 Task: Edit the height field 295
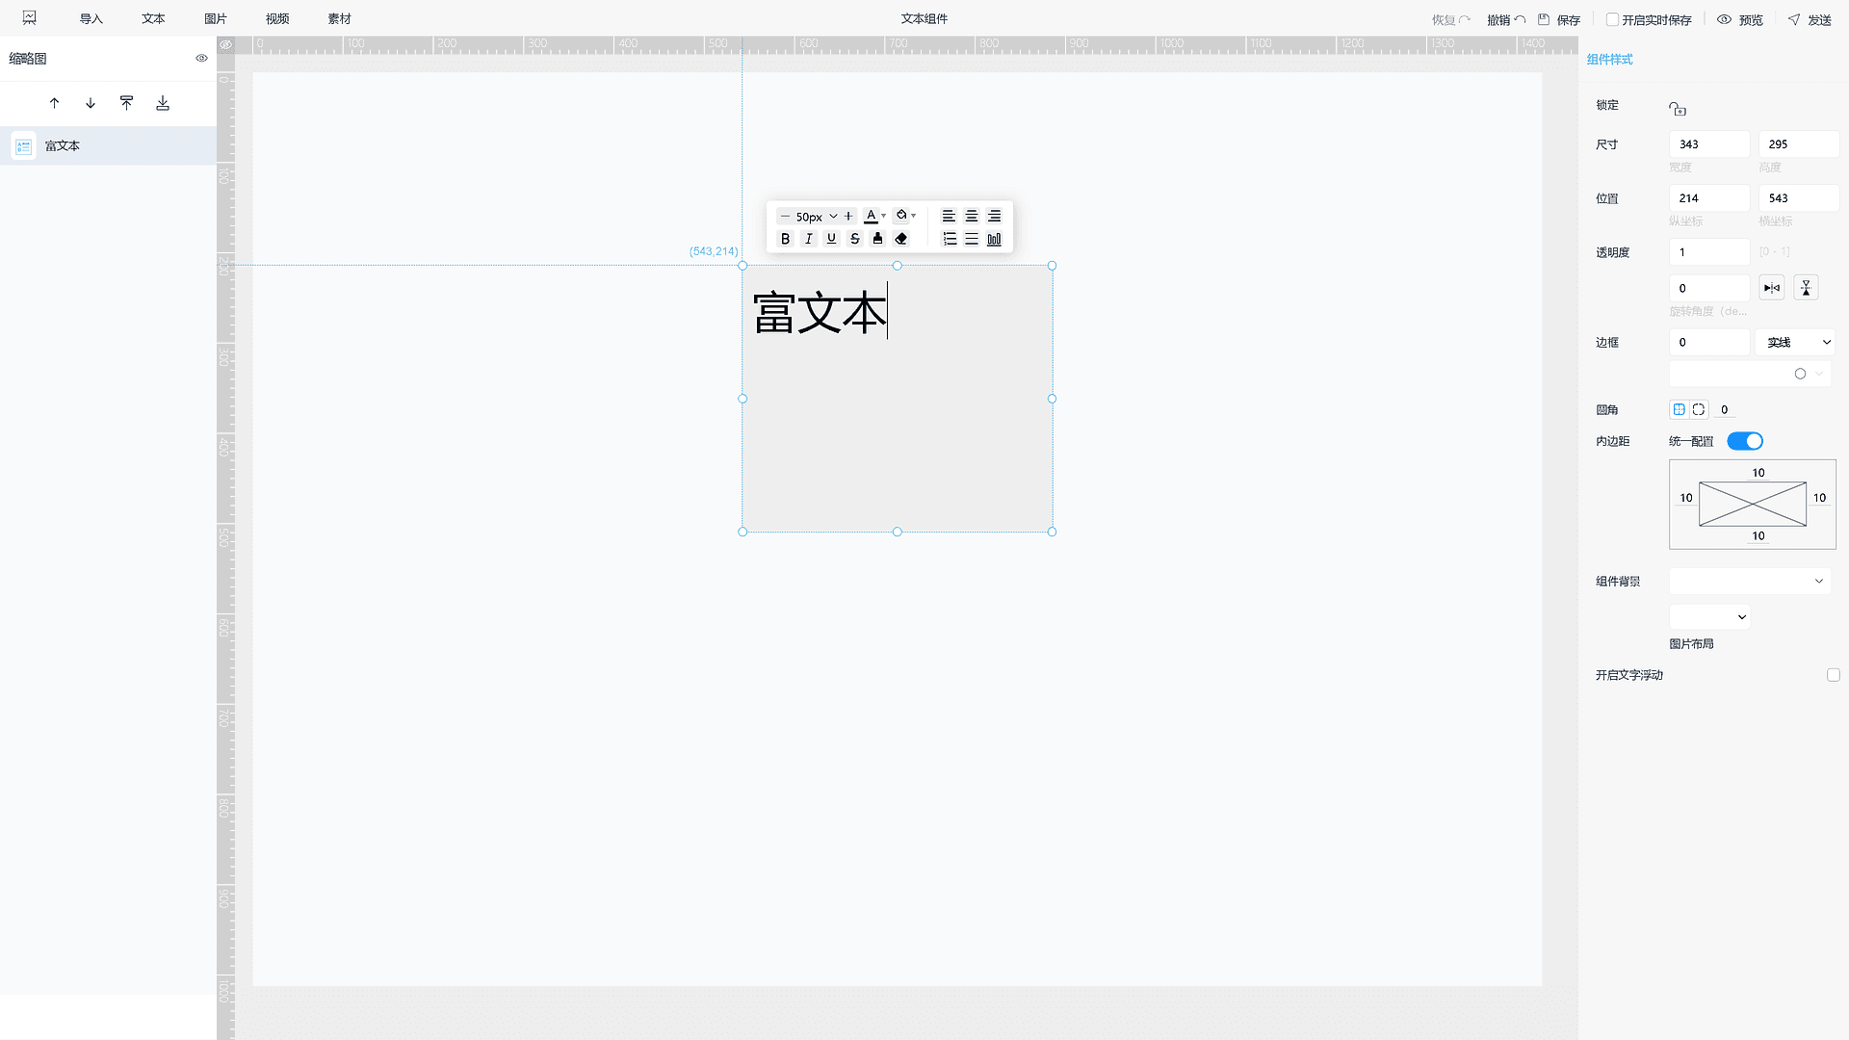(1799, 144)
